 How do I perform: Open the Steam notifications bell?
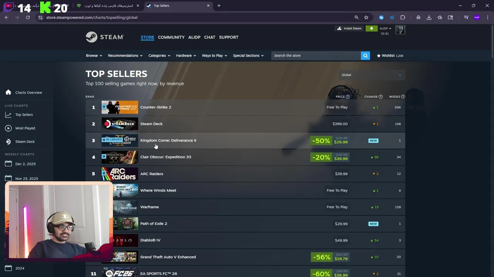[372, 28]
